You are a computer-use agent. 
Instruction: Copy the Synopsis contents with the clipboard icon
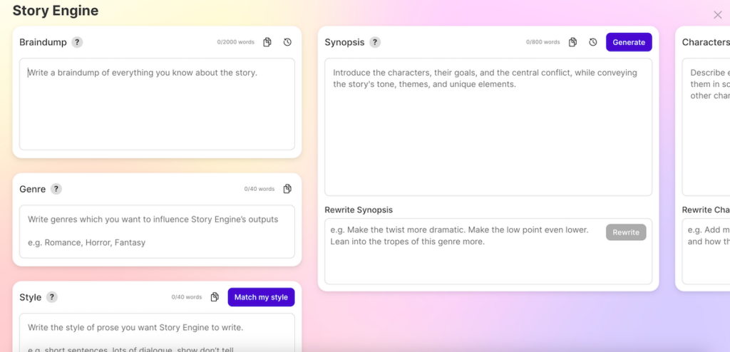(x=572, y=42)
